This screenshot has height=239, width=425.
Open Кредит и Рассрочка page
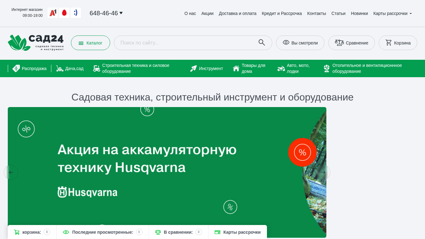coord(282,13)
